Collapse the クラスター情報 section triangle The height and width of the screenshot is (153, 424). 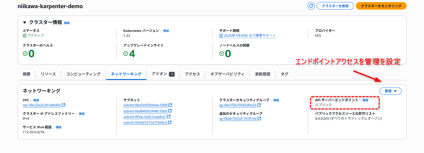tap(25, 23)
